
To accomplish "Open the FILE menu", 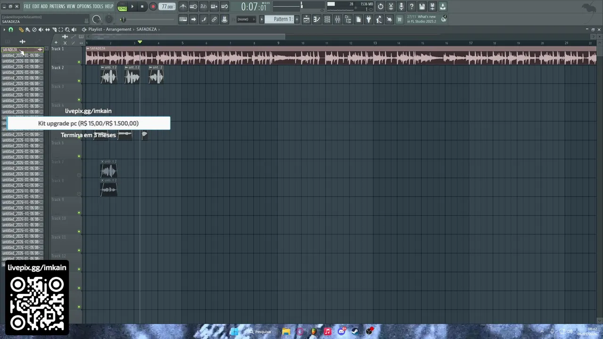I will 27,7.
